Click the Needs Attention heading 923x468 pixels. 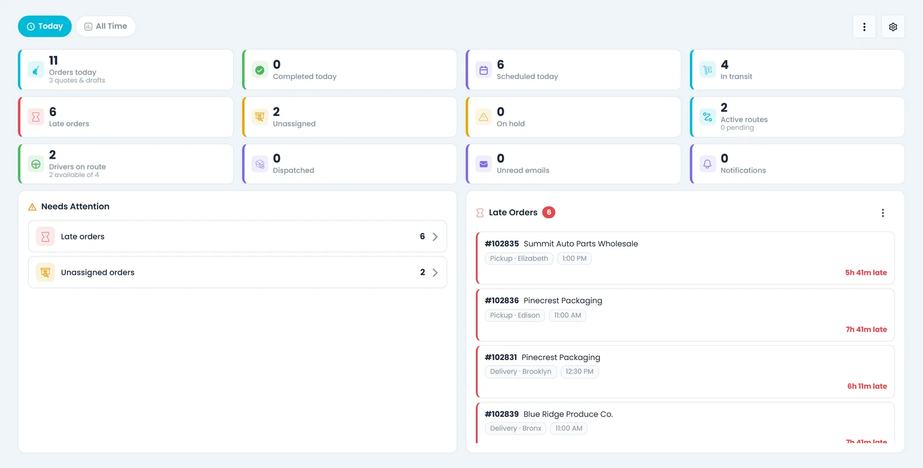click(x=75, y=207)
